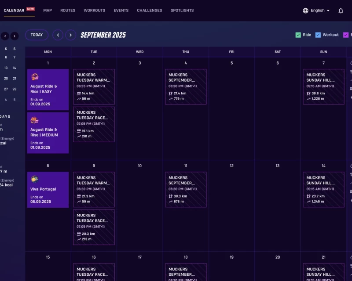
Task: Click the elevation icon showing 779 m
Action: [170, 99]
